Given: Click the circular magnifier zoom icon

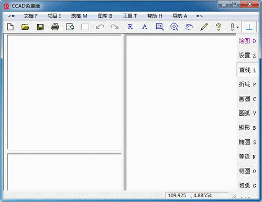Looking at the screenshot, I should coord(174,27).
